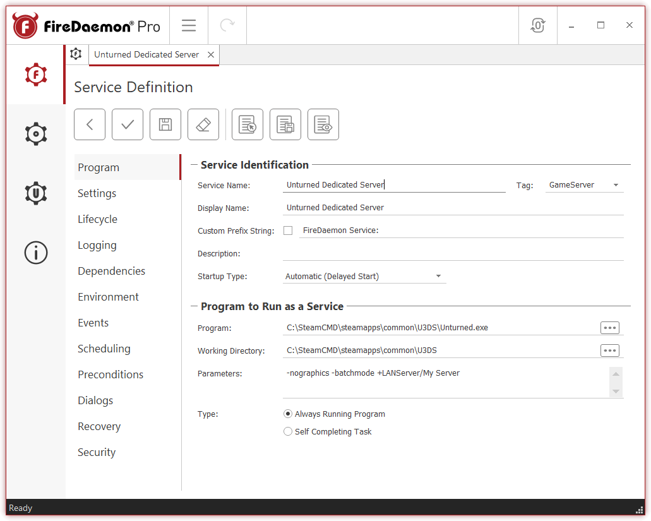This screenshot has width=651, height=521.
Task: Minimize the FireDaemon Pro window
Action: [x=571, y=26]
